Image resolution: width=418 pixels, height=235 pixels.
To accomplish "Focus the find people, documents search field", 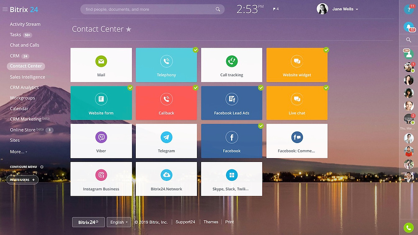I will 152,9.
